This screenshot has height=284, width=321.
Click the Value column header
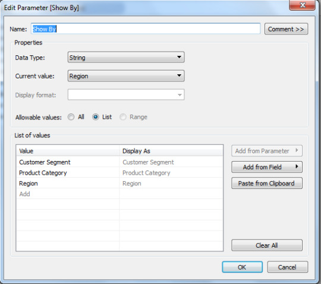(68, 151)
